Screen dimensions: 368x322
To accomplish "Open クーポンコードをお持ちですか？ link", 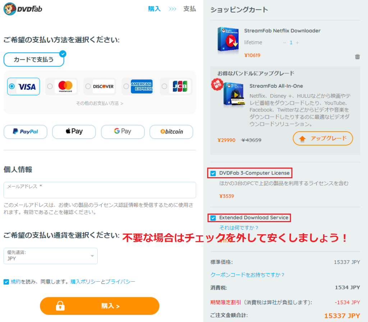I will pos(247,275).
